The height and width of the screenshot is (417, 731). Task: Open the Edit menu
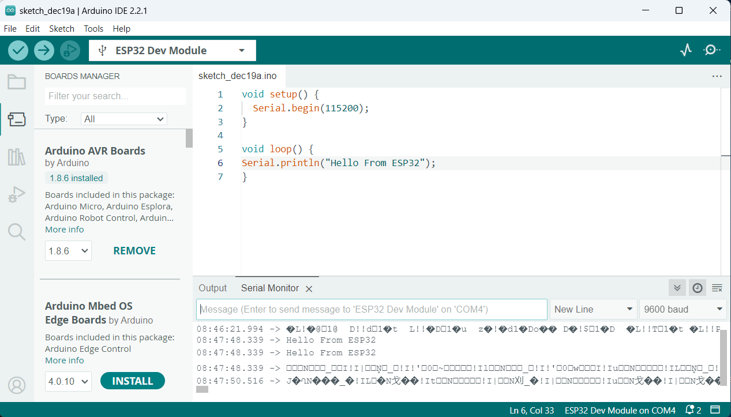(33, 28)
